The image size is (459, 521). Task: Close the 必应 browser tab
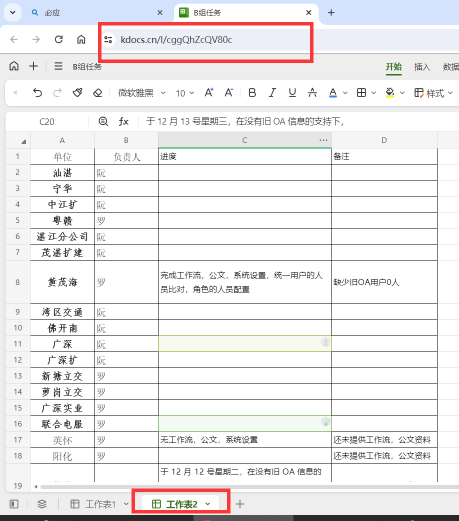click(160, 12)
